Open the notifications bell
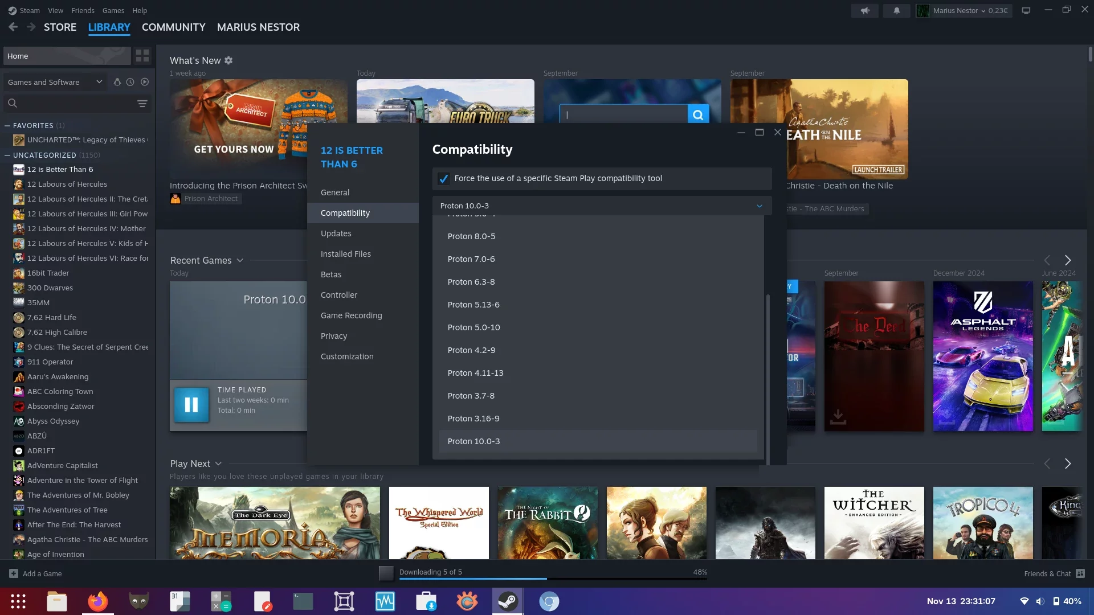The width and height of the screenshot is (1094, 615). 896,11
